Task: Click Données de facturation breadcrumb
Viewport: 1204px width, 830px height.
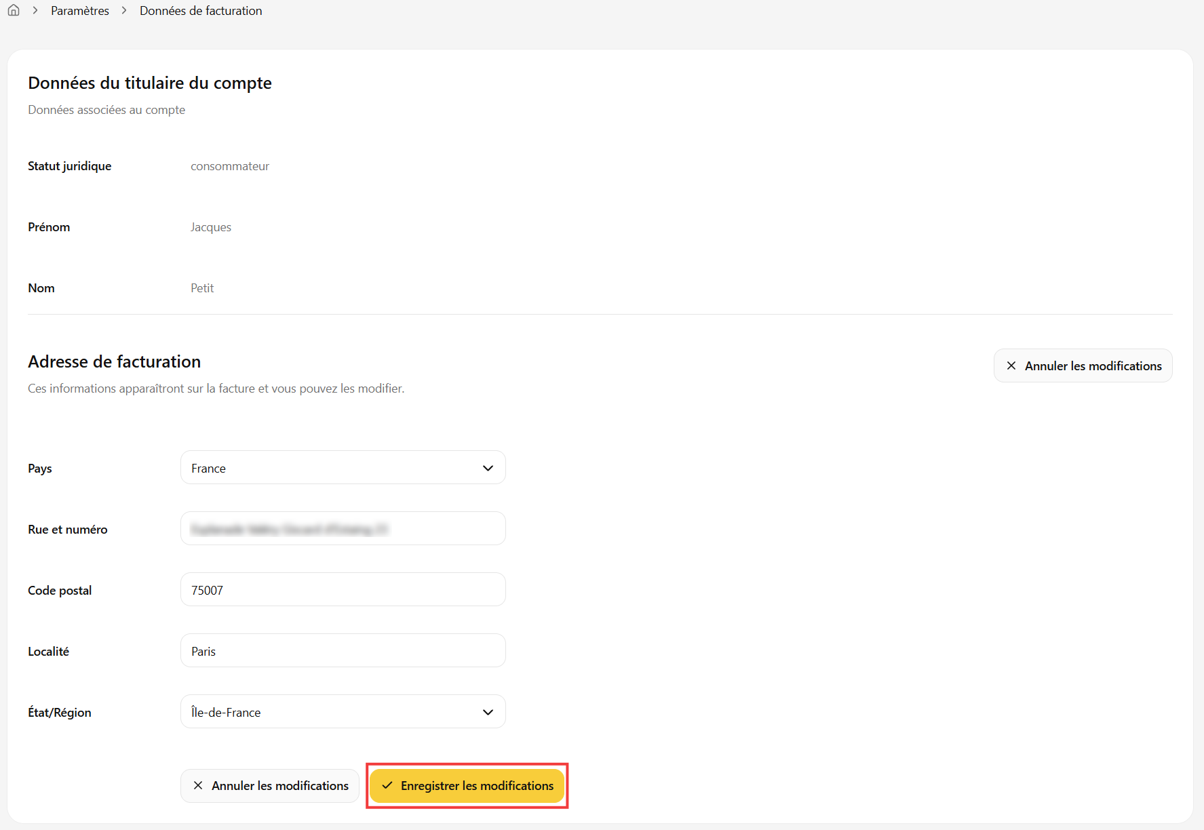Action: (201, 11)
